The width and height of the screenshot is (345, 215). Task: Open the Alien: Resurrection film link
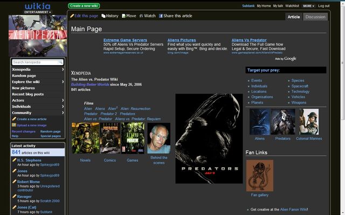(135, 109)
